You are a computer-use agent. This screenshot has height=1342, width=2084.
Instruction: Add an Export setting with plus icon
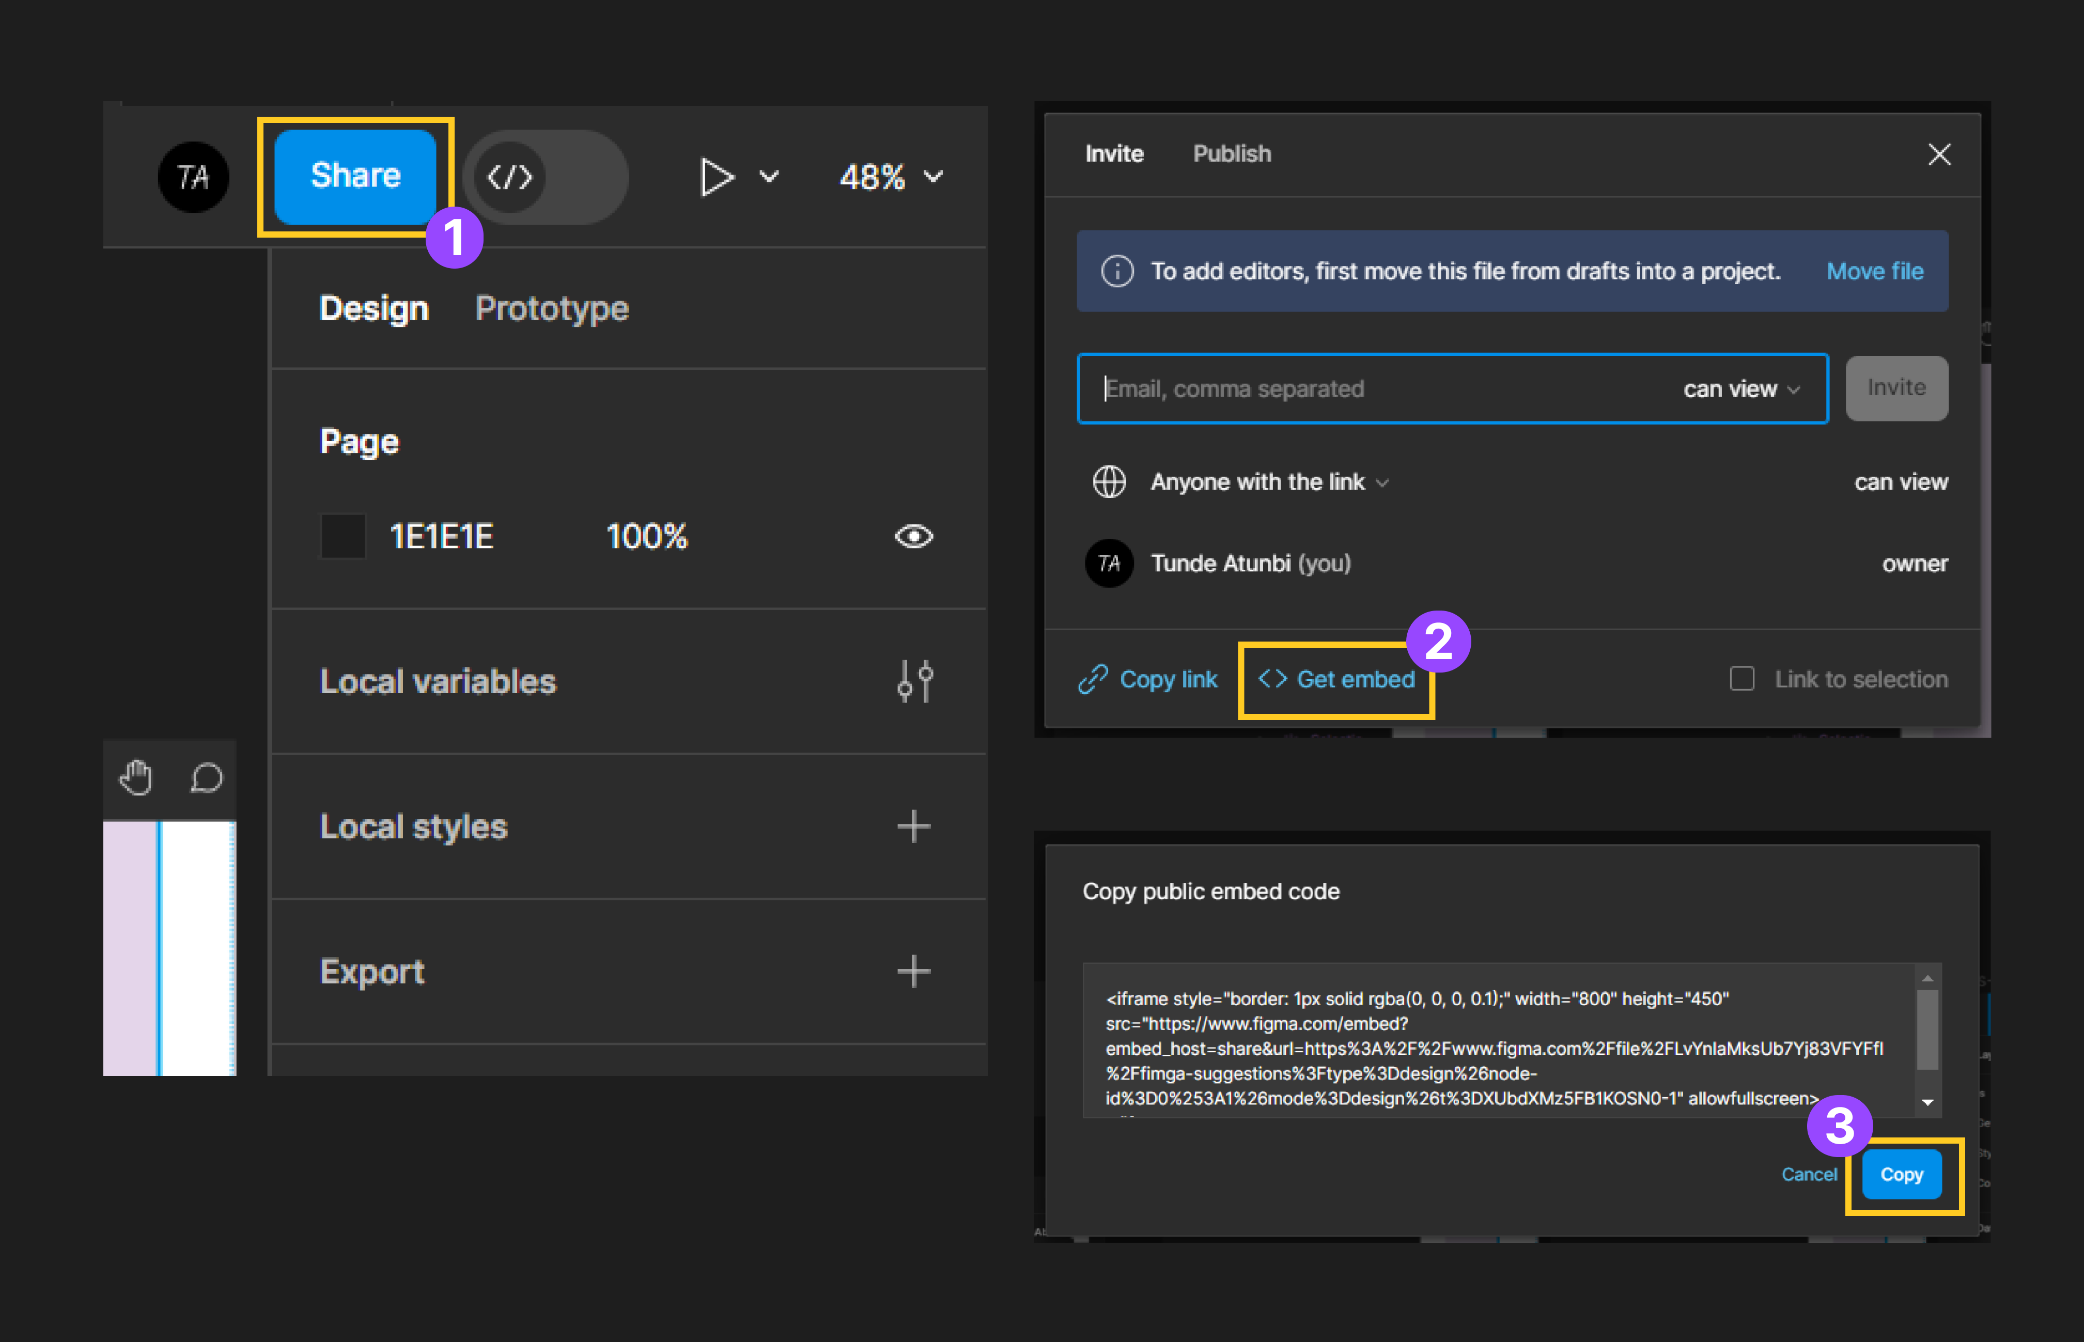[914, 971]
